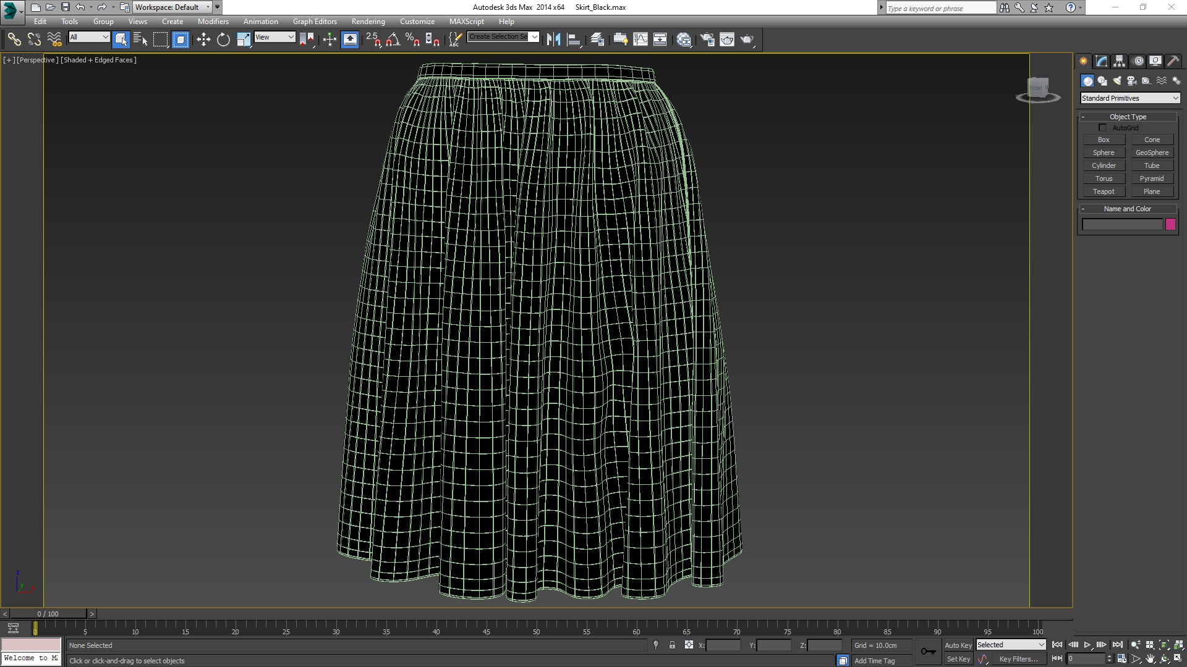
Task: Open the Align tool
Action: pos(574,40)
